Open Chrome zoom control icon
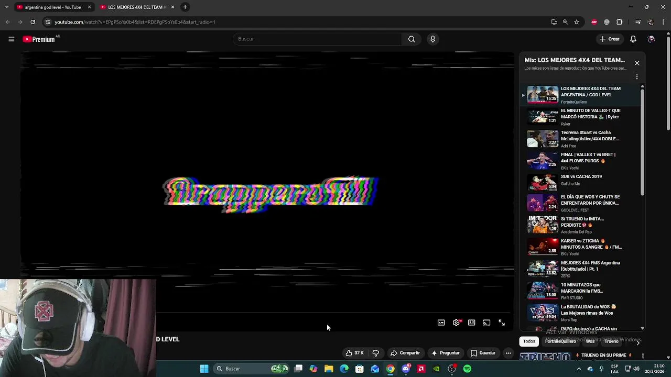Viewport: 671px width, 377px height. pos(565,22)
